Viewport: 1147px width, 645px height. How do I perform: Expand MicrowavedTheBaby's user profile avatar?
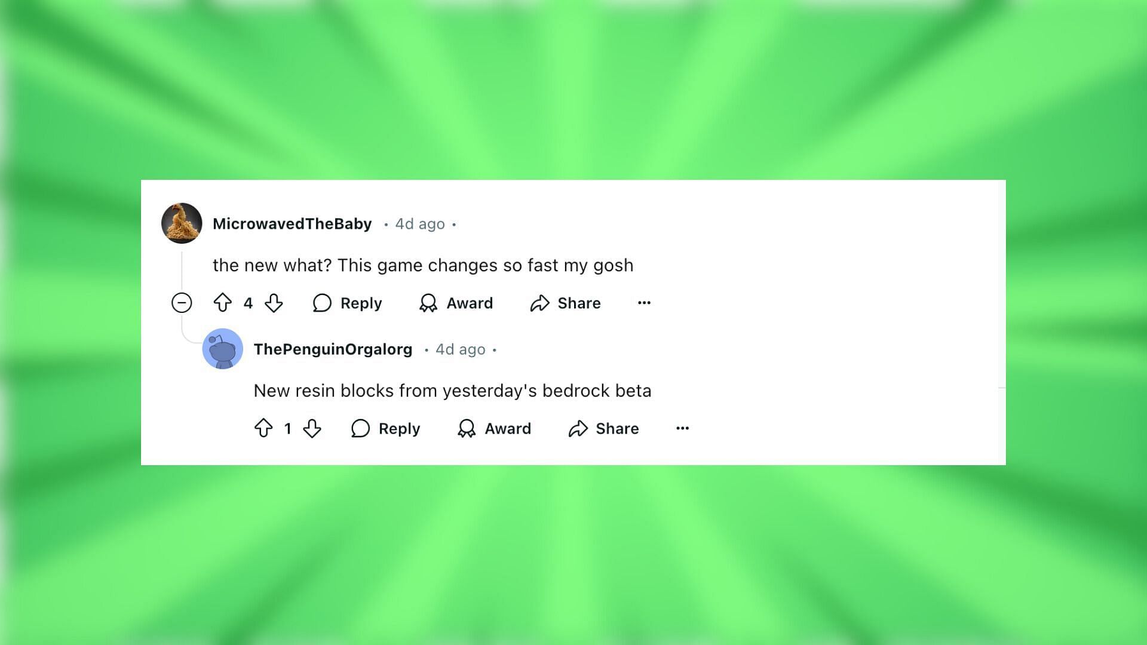point(181,224)
